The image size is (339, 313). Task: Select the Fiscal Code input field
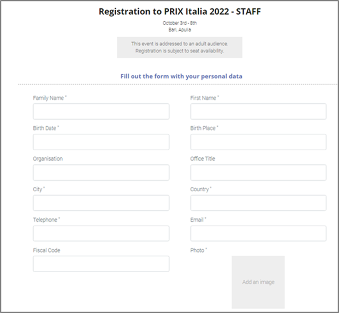pyautogui.click(x=101, y=264)
